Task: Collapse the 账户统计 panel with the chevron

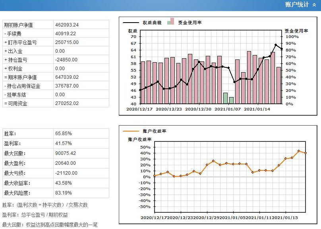Action: click(315, 5)
